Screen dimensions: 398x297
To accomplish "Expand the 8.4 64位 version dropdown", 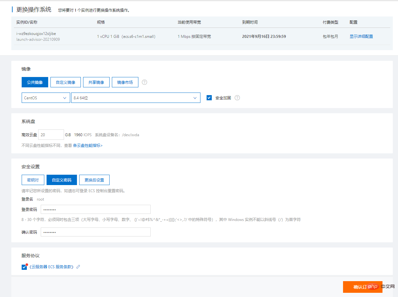I will [x=136, y=98].
